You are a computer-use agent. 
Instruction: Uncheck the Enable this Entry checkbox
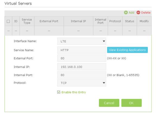click(59, 92)
